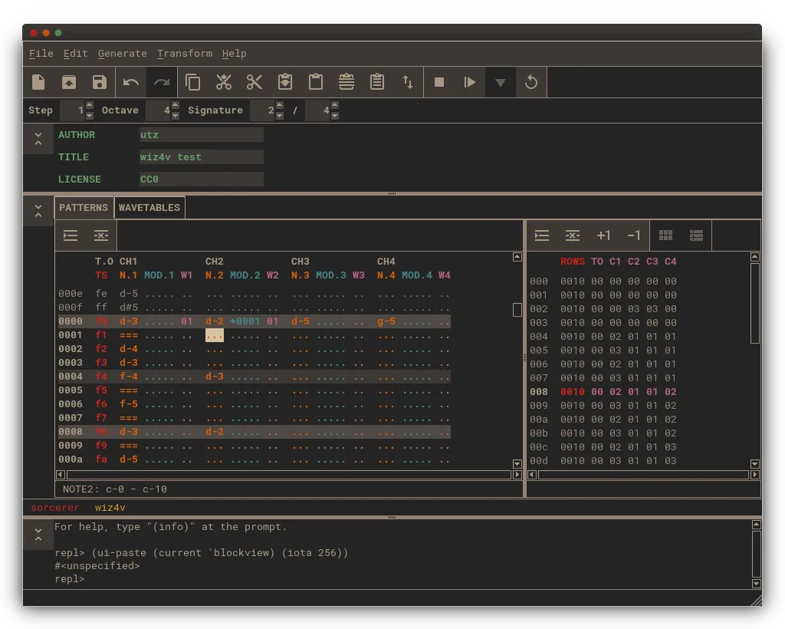Image resolution: width=785 pixels, height=629 pixels.
Task: Open the Transform menu
Action: 184,53
